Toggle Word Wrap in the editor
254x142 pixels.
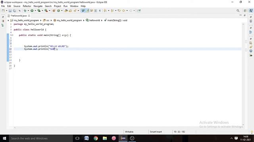(91, 11)
